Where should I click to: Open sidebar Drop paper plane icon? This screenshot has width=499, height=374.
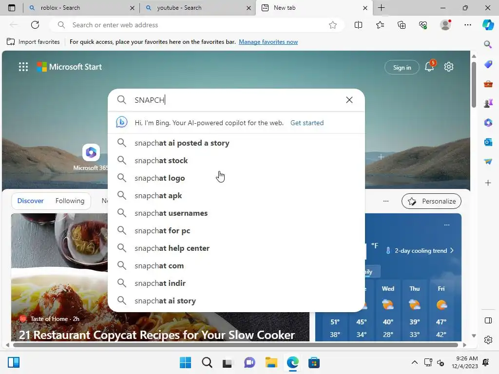point(488,162)
